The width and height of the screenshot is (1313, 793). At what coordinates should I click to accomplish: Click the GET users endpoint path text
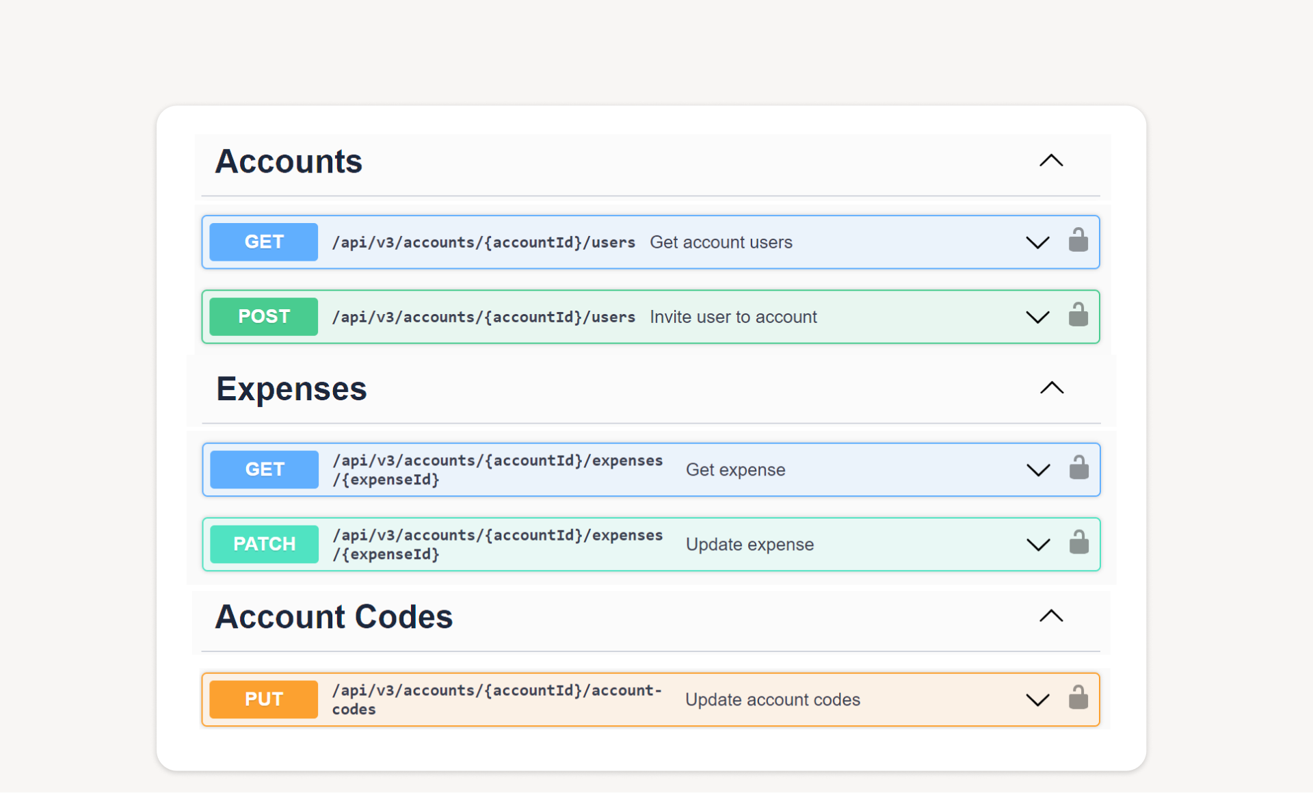(x=483, y=242)
